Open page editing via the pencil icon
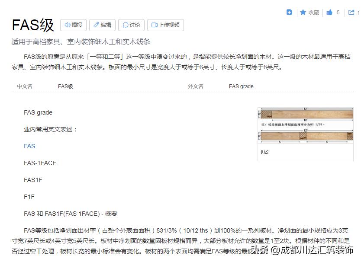Image resolution: width=361 pixels, height=262 pixels. pyautogui.click(x=96, y=25)
